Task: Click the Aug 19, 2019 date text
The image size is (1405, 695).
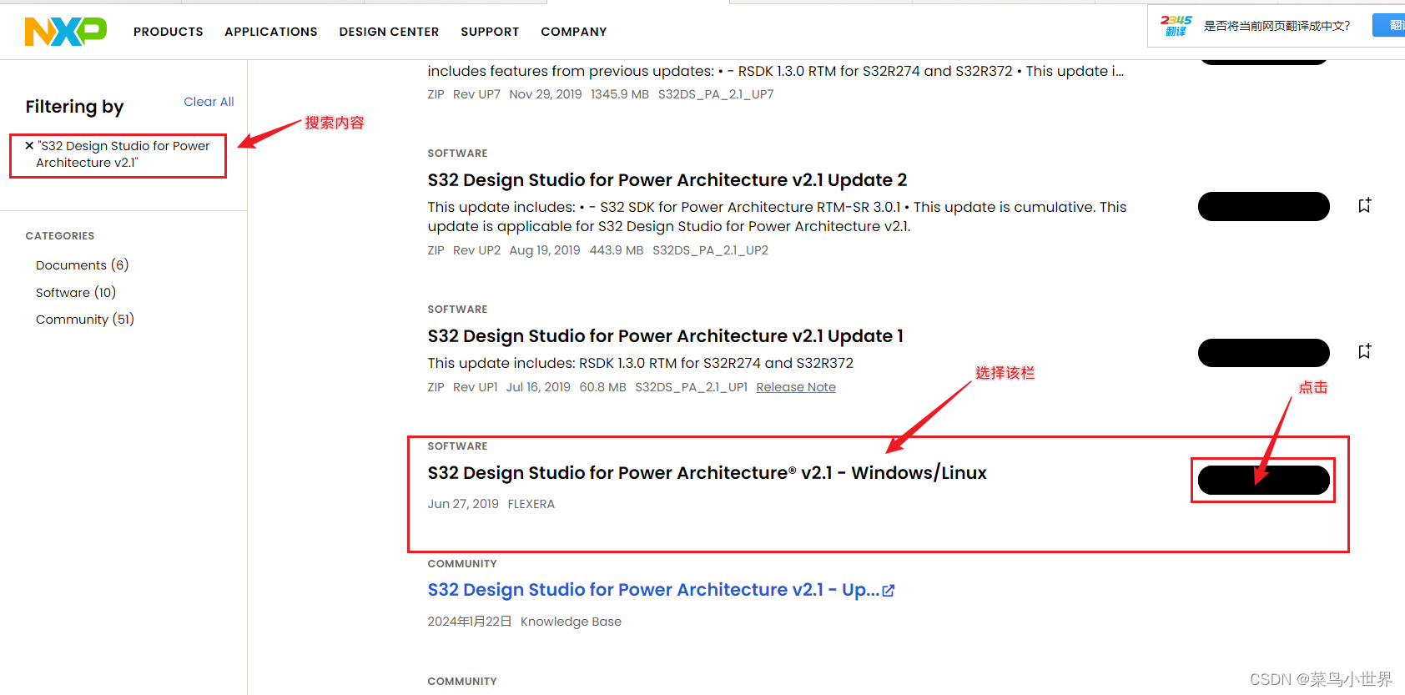Action: click(545, 250)
